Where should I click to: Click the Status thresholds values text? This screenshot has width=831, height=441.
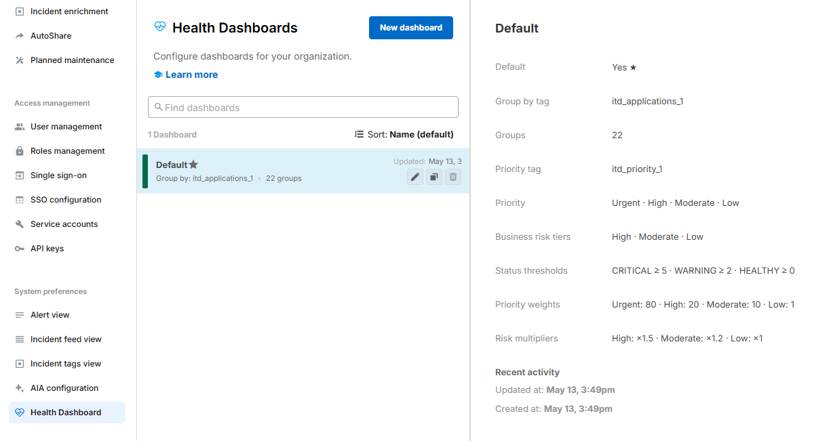(703, 270)
